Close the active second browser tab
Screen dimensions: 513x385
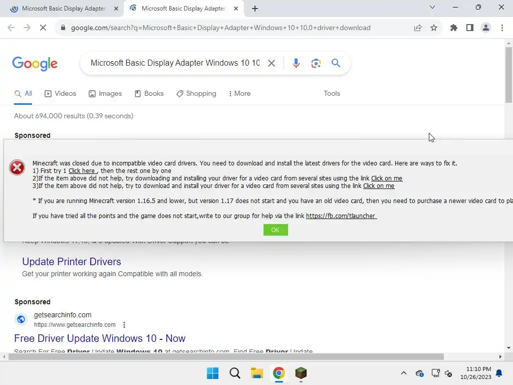pyautogui.click(x=236, y=9)
